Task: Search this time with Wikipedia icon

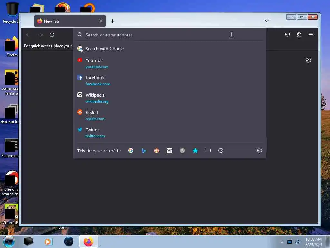Action: point(170,150)
